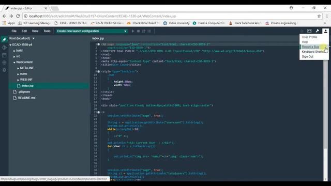The image size is (331, 186).
Task: Select the README.md file in the tree
Action: [x=26, y=98]
